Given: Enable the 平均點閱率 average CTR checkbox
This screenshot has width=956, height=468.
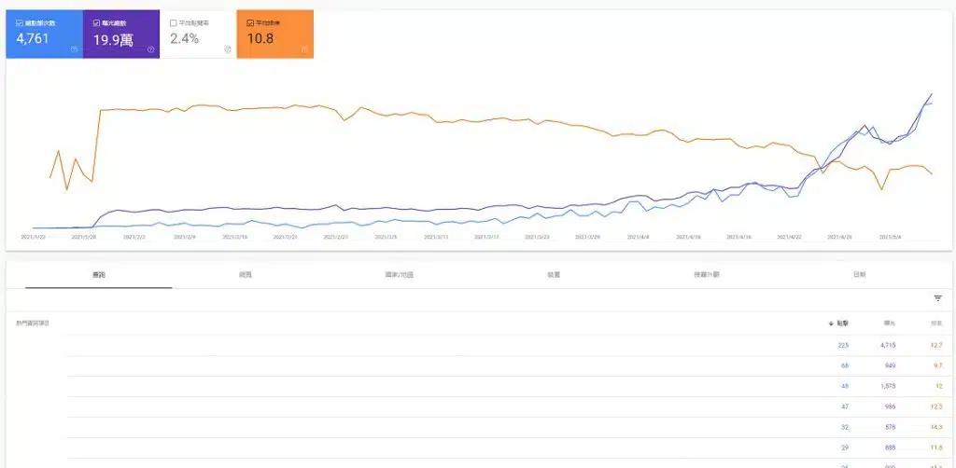Looking at the screenshot, I should tap(174, 22).
